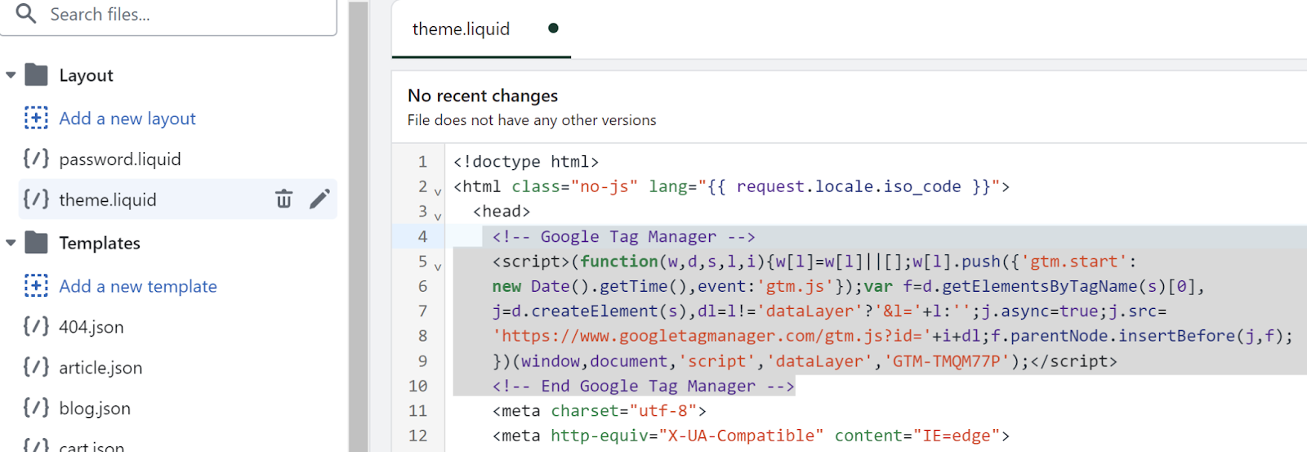This screenshot has height=452, width=1307.
Task: Fold the script block at line 5
Action: click(438, 266)
